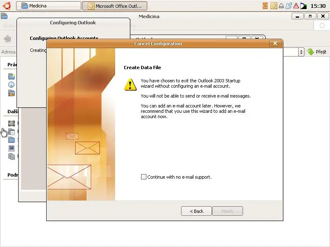Maximize the Medicina window
Image resolution: width=330 pixels, height=247 pixels.
tap(310, 16)
